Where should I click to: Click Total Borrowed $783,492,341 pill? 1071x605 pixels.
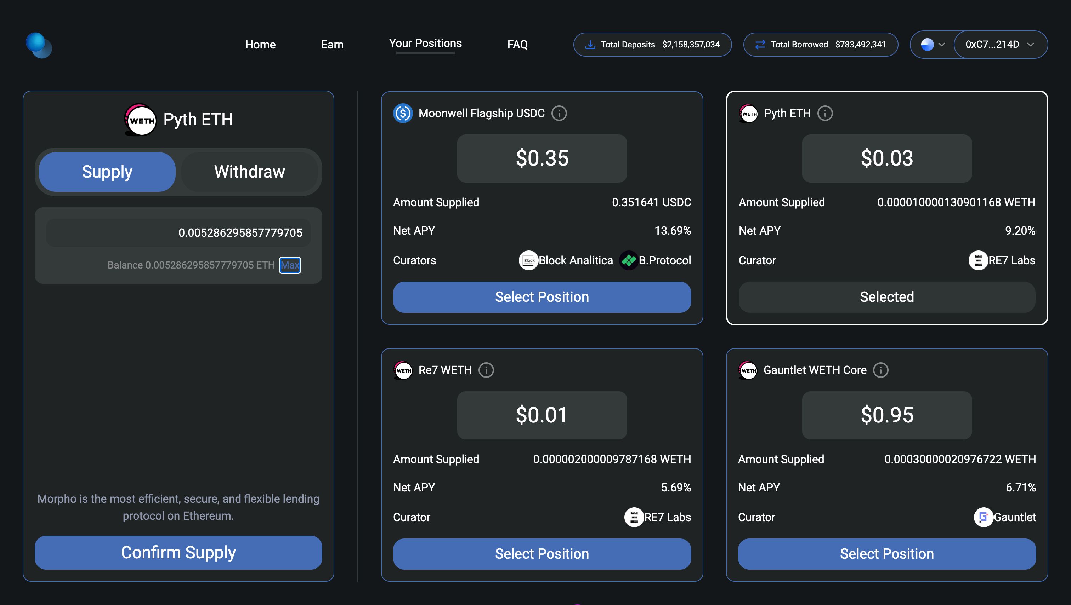820,45
